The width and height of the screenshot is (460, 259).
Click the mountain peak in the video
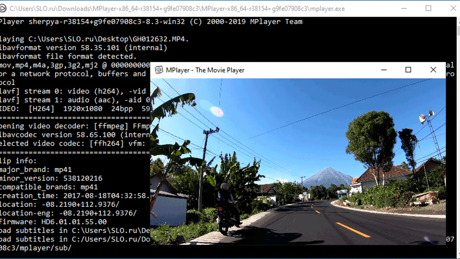(327, 171)
